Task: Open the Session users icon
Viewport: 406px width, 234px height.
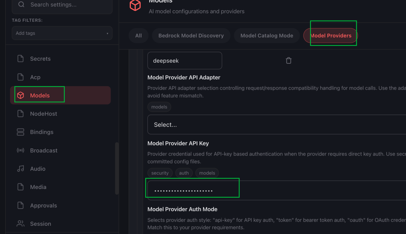Action: tap(20, 223)
